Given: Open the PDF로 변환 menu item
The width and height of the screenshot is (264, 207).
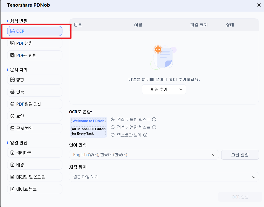Looking at the screenshot, I should tap(35, 56).
